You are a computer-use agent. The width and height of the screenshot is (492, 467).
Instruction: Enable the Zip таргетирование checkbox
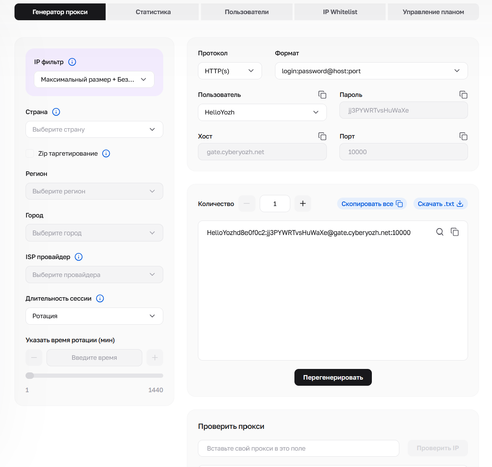click(30, 153)
